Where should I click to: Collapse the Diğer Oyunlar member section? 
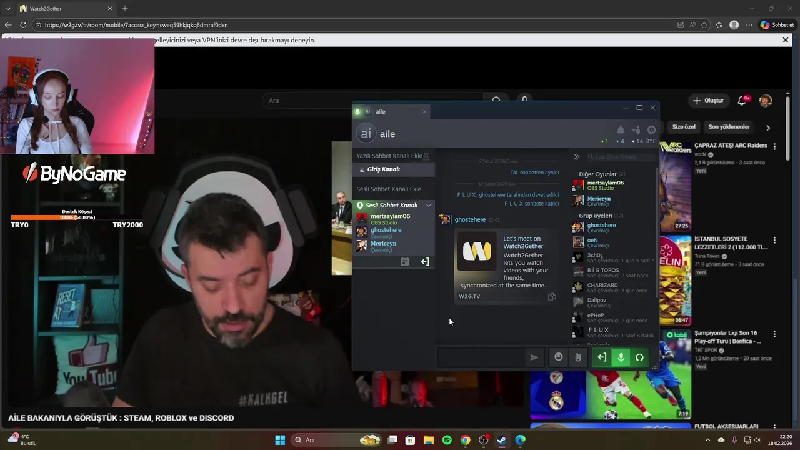[602, 174]
